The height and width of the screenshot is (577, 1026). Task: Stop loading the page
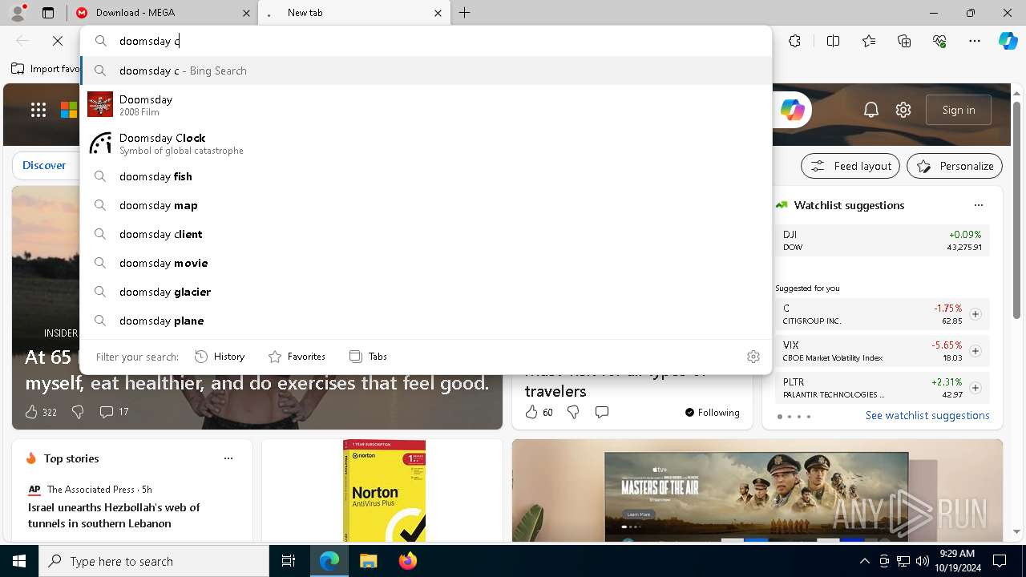point(58,41)
